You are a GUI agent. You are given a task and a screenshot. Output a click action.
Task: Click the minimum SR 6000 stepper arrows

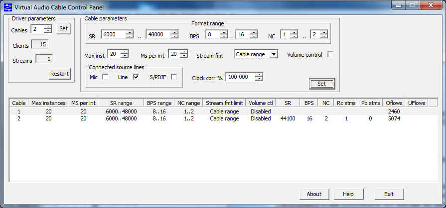[x=130, y=34]
